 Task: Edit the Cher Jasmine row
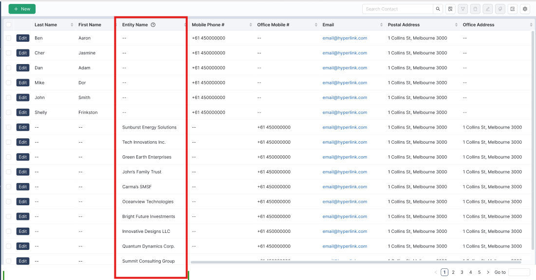coord(23,53)
